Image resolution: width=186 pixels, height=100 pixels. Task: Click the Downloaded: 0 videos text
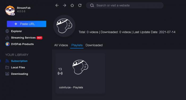click(116, 32)
